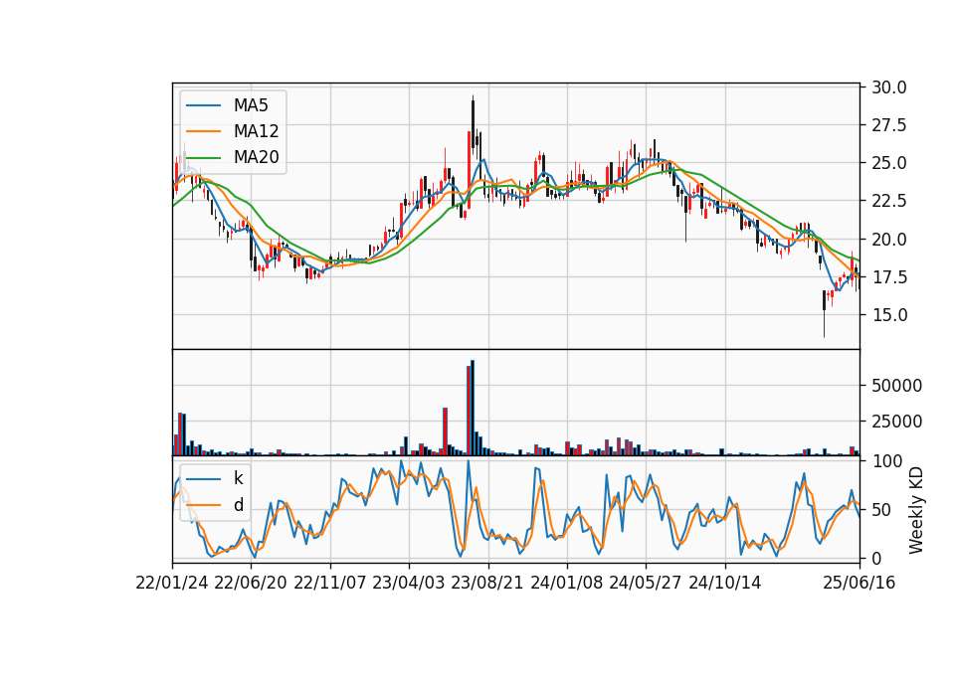Viewport: 955px width, 686px height.
Task: Click the 23/08/21 date label
Action: [487, 583]
